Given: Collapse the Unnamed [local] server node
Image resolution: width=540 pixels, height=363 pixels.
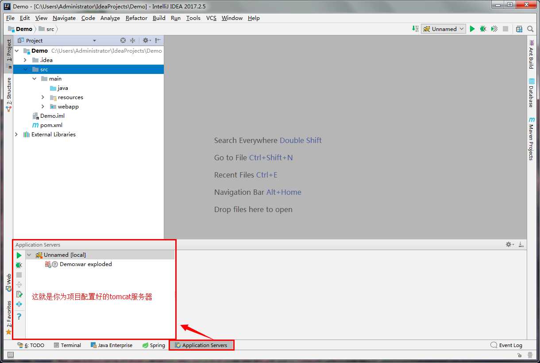Looking at the screenshot, I should 29,255.
